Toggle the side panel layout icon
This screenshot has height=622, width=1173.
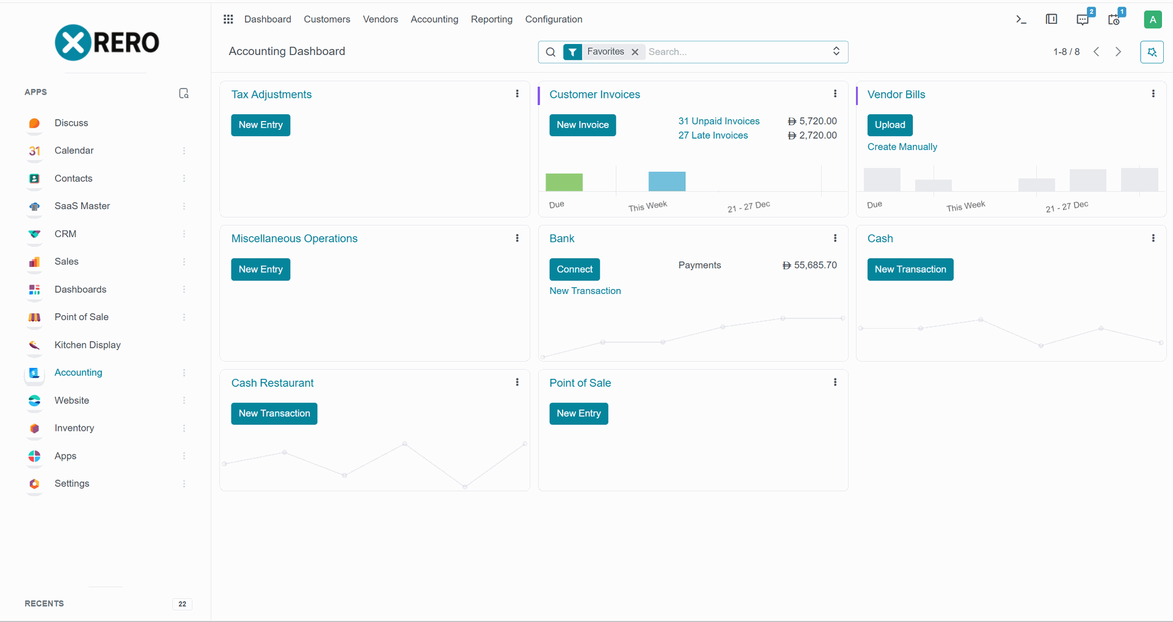(x=1051, y=20)
